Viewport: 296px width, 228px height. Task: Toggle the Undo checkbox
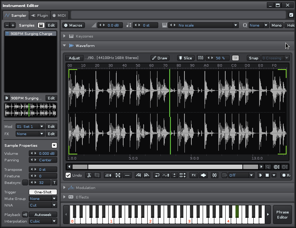[x=68, y=175]
